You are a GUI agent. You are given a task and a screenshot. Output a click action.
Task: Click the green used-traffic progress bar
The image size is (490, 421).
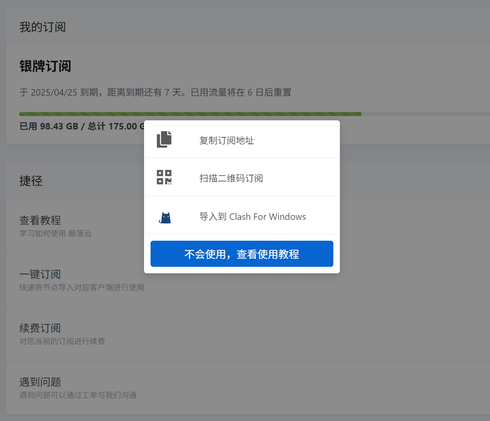87,114
